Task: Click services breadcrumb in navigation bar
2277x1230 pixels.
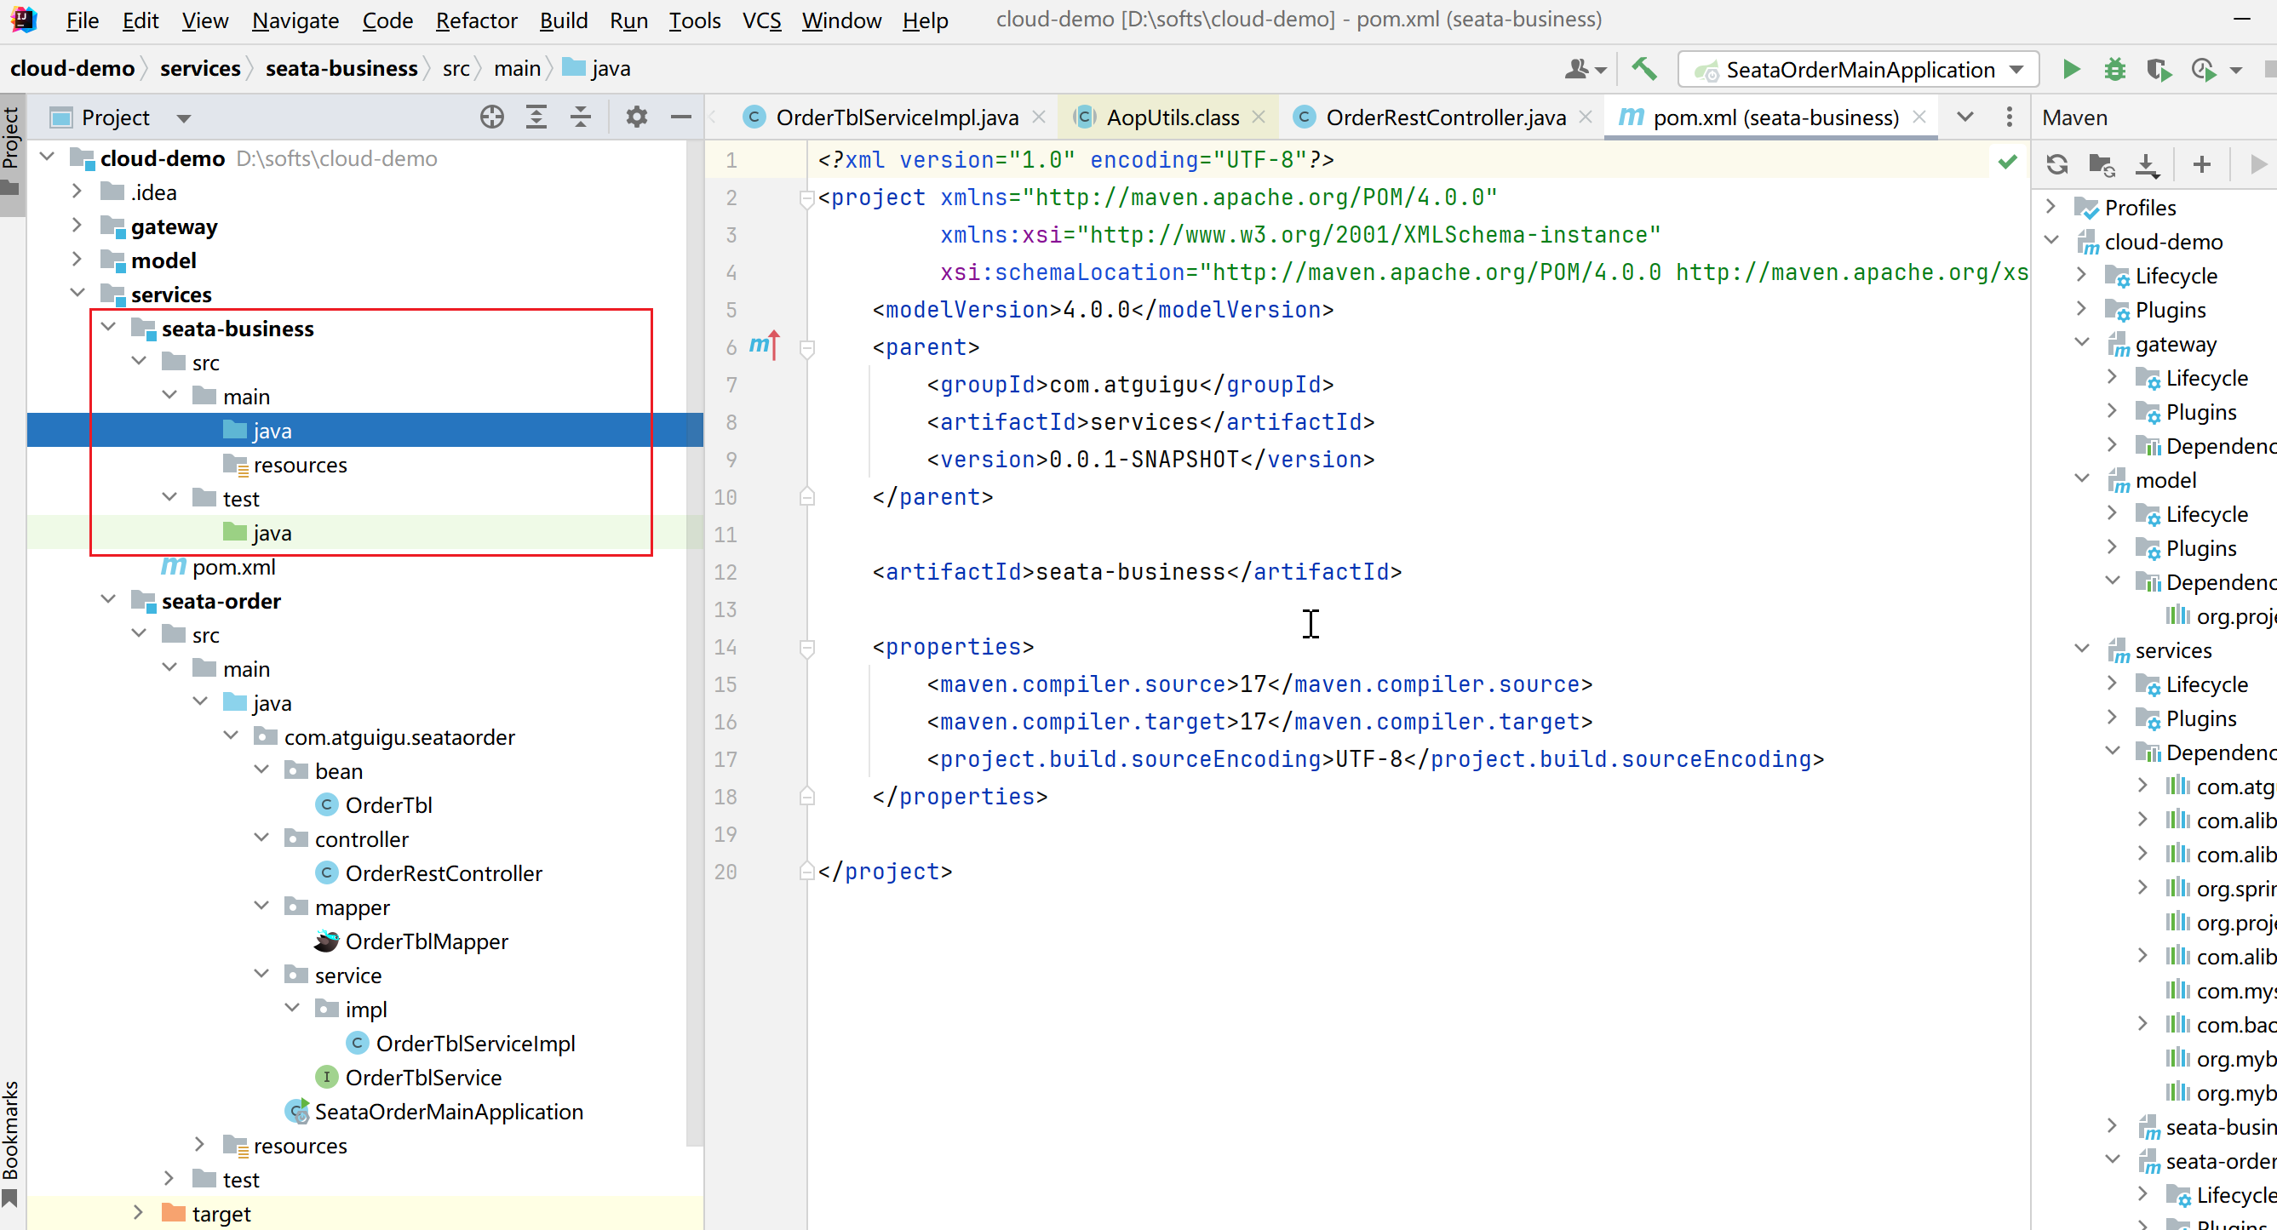Action: tap(200, 68)
